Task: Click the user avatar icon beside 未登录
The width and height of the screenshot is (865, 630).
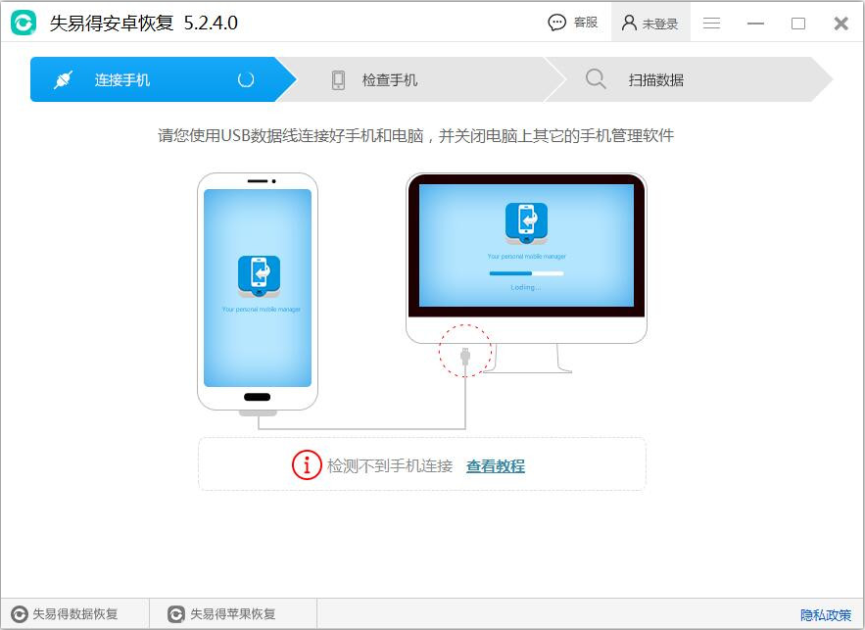Action: tap(629, 23)
